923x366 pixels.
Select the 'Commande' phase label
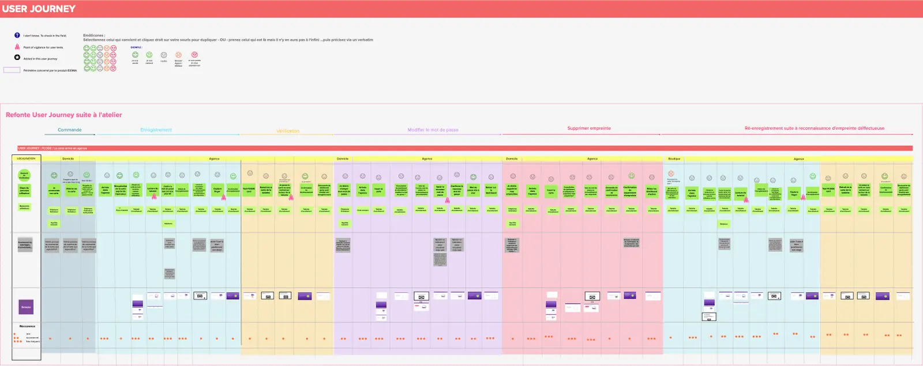pos(70,130)
